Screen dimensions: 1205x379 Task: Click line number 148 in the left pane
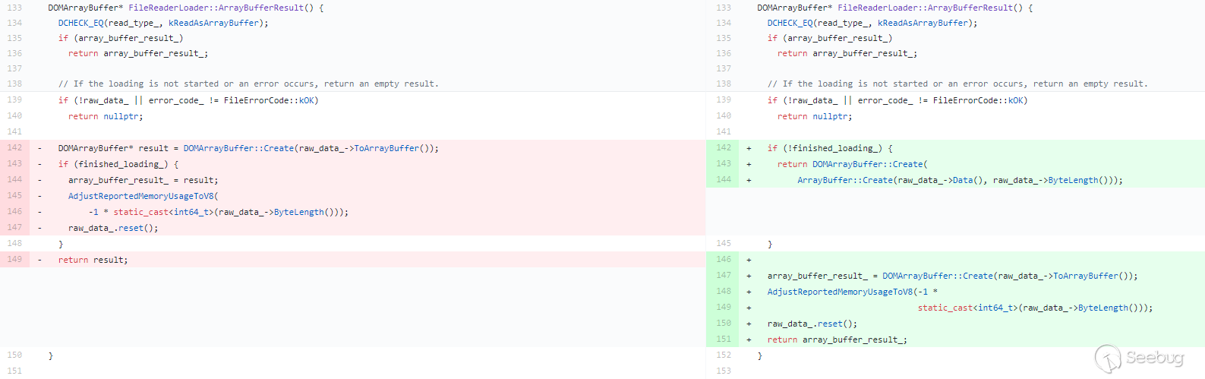pos(14,243)
